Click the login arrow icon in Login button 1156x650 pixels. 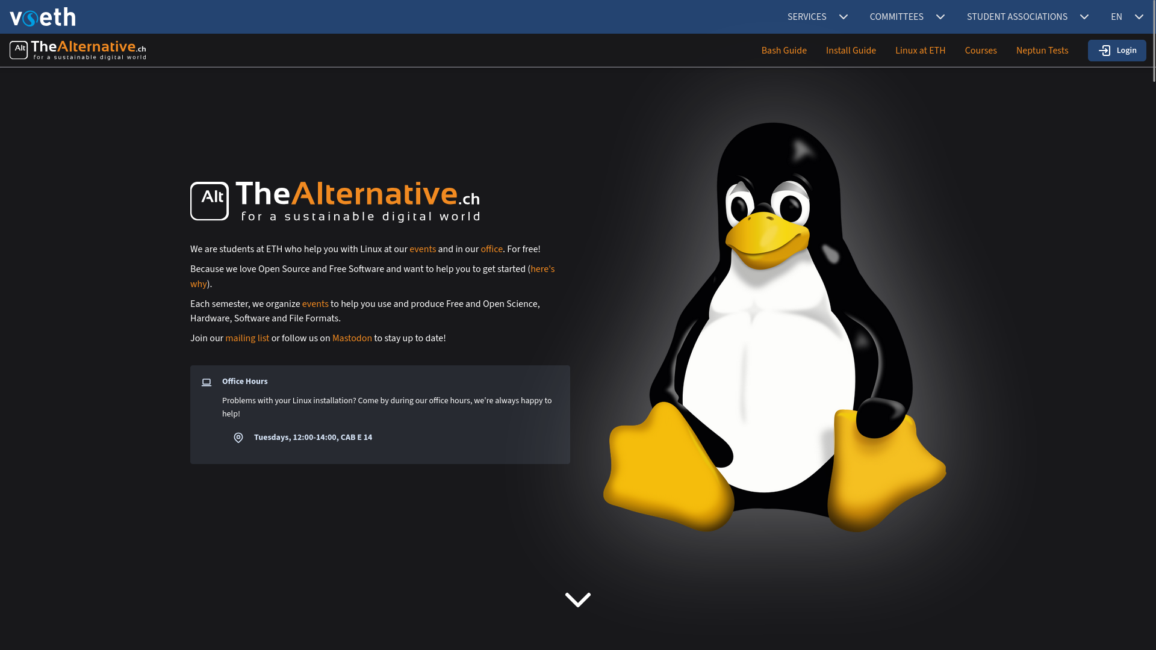point(1104,51)
